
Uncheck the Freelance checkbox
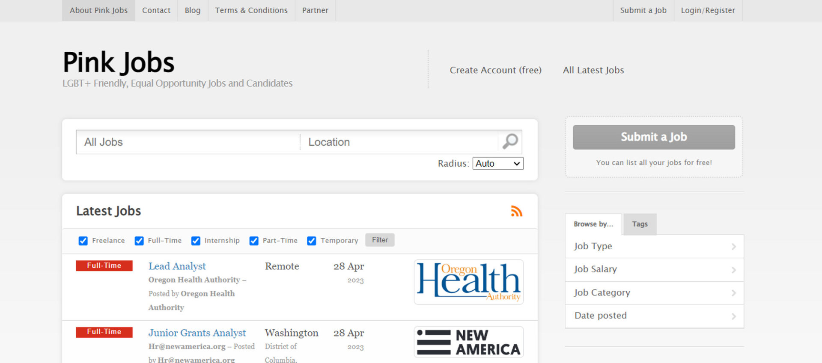coord(83,241)
